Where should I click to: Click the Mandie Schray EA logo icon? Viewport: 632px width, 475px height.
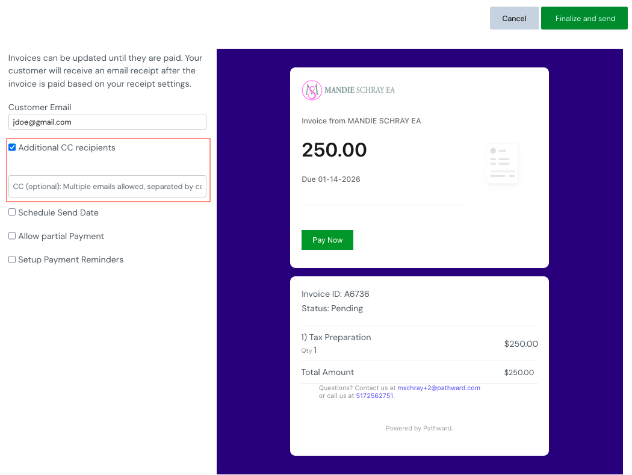pos(312,90)
